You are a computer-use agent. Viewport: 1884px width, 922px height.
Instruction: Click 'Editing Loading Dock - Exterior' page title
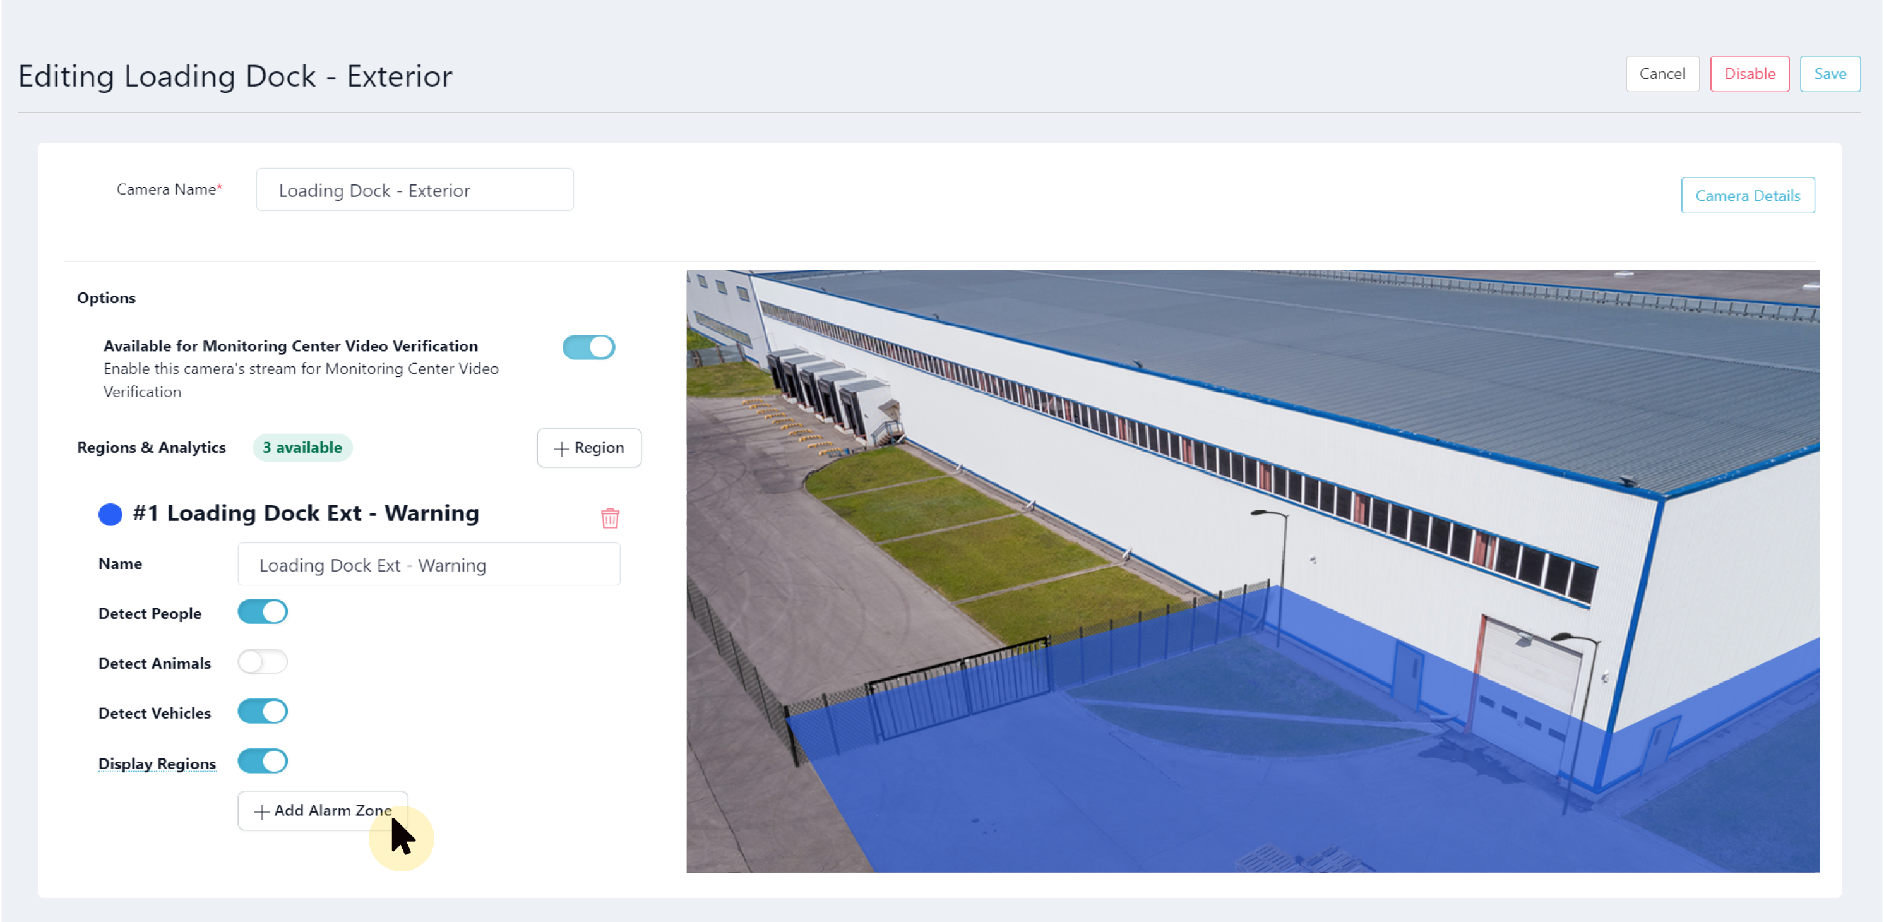point(235,75)
